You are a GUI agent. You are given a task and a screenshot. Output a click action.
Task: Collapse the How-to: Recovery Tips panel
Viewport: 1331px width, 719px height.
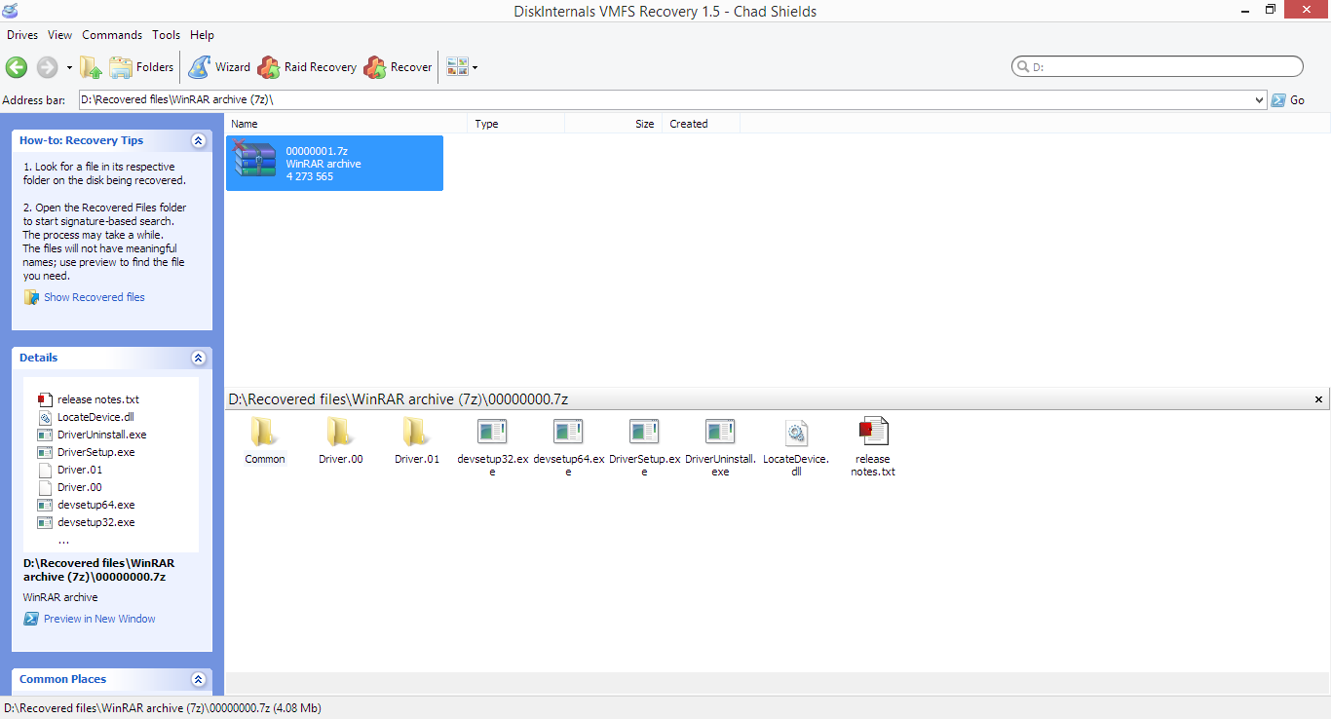[x=199, y=140]
